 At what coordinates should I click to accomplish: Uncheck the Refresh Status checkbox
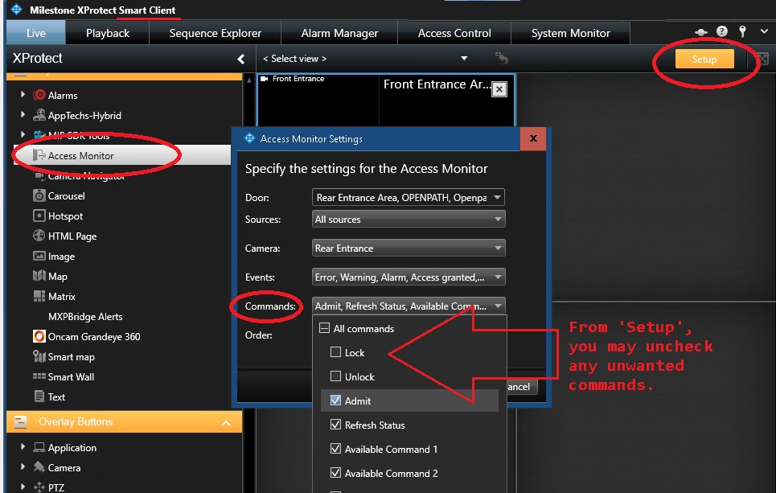(x=335, y=425)
